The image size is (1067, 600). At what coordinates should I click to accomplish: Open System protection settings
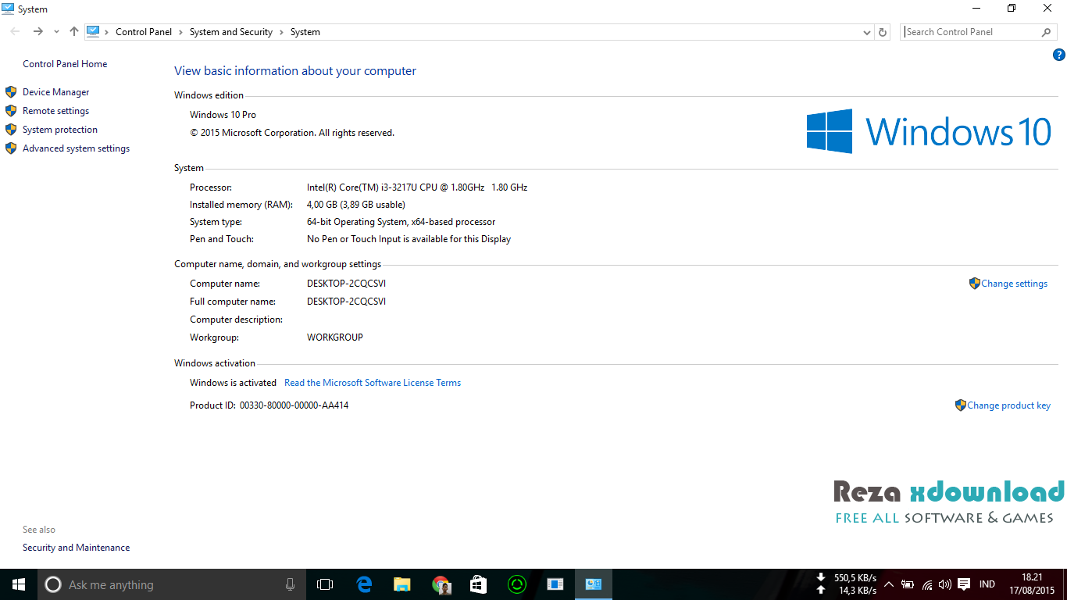(60, 129)
